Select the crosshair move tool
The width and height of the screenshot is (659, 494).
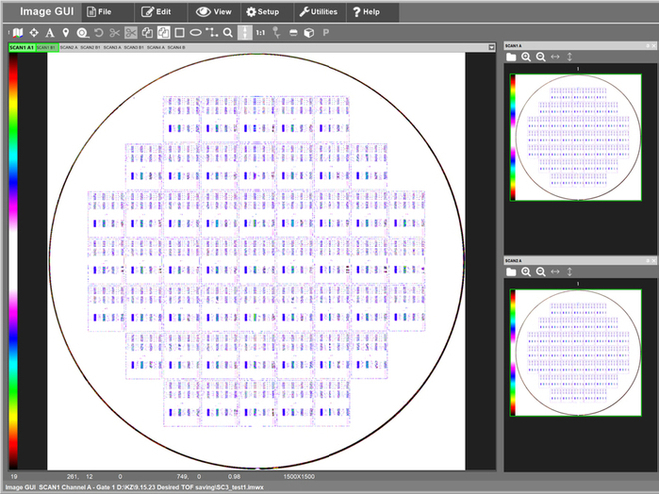[34, 33]
